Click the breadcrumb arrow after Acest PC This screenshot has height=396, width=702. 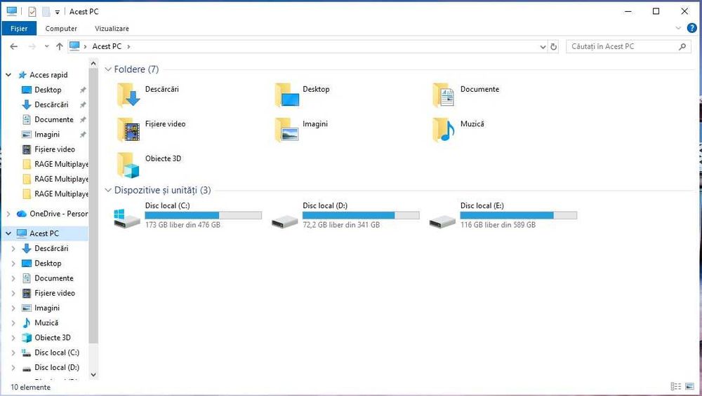click(x=128, y=46)
